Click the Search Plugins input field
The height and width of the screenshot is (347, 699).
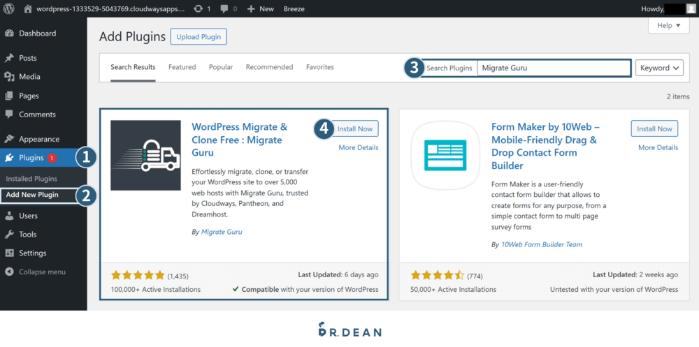554,68
